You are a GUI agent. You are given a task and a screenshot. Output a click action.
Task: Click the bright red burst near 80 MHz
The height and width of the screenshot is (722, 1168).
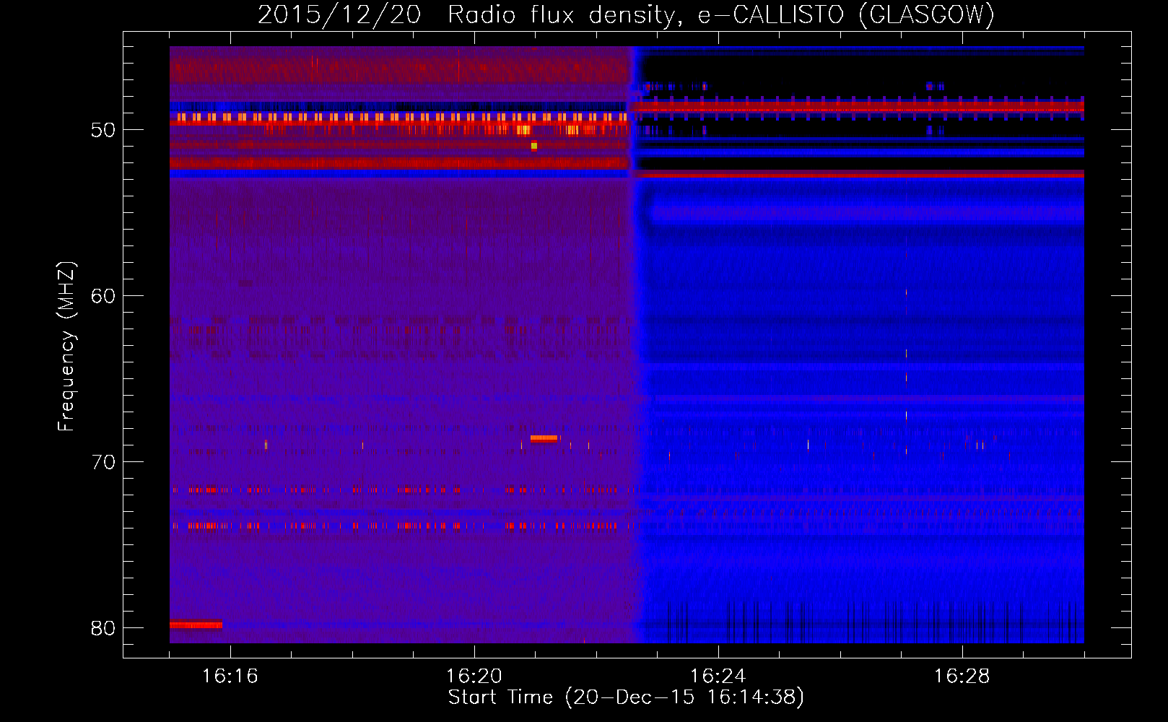(x=196, y=625)
